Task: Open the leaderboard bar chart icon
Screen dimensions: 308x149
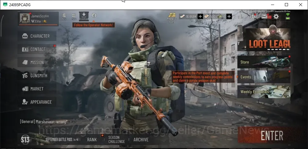Action: [241, 17]
